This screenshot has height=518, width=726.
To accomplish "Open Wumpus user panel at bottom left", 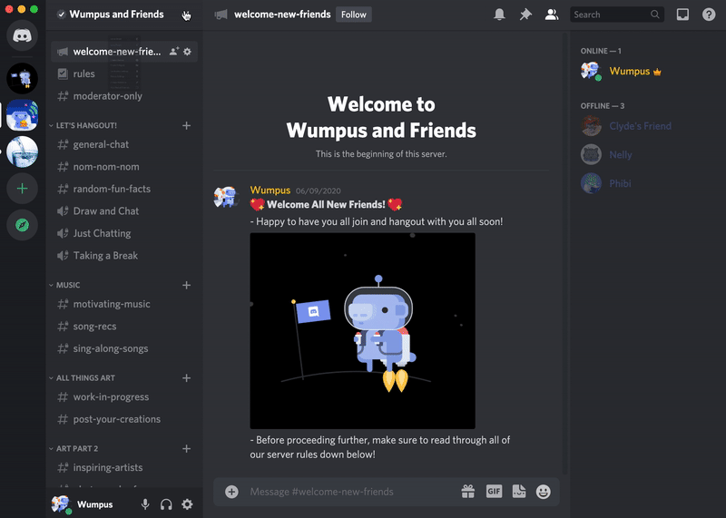I will 83,504.
